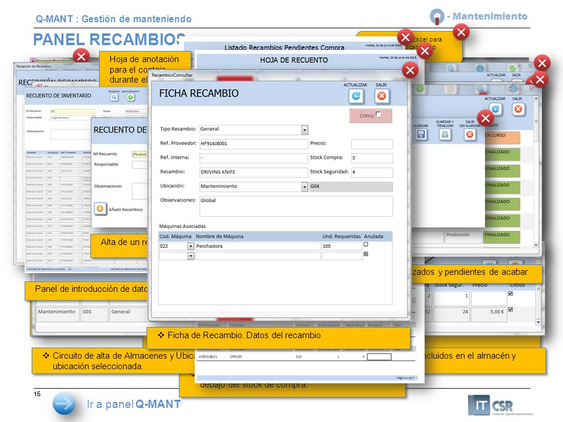Click the Ref. Proveedor field HF914J8001
563x422 pixels.
pyautogui.click(x=253, y=144)
